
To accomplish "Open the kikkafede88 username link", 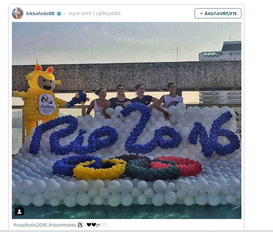I will 40,13.
